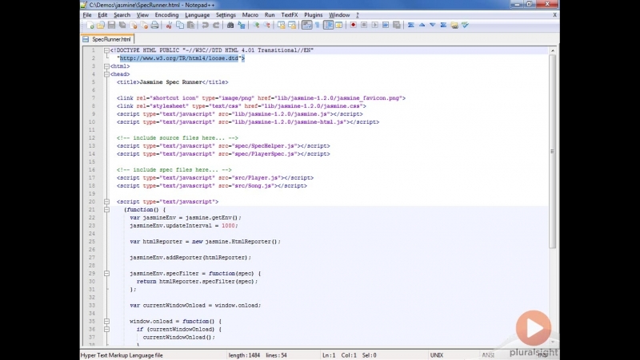Screen dimensions: 640x360
Task: Open the Settings menu
Action: pos(226,15)
